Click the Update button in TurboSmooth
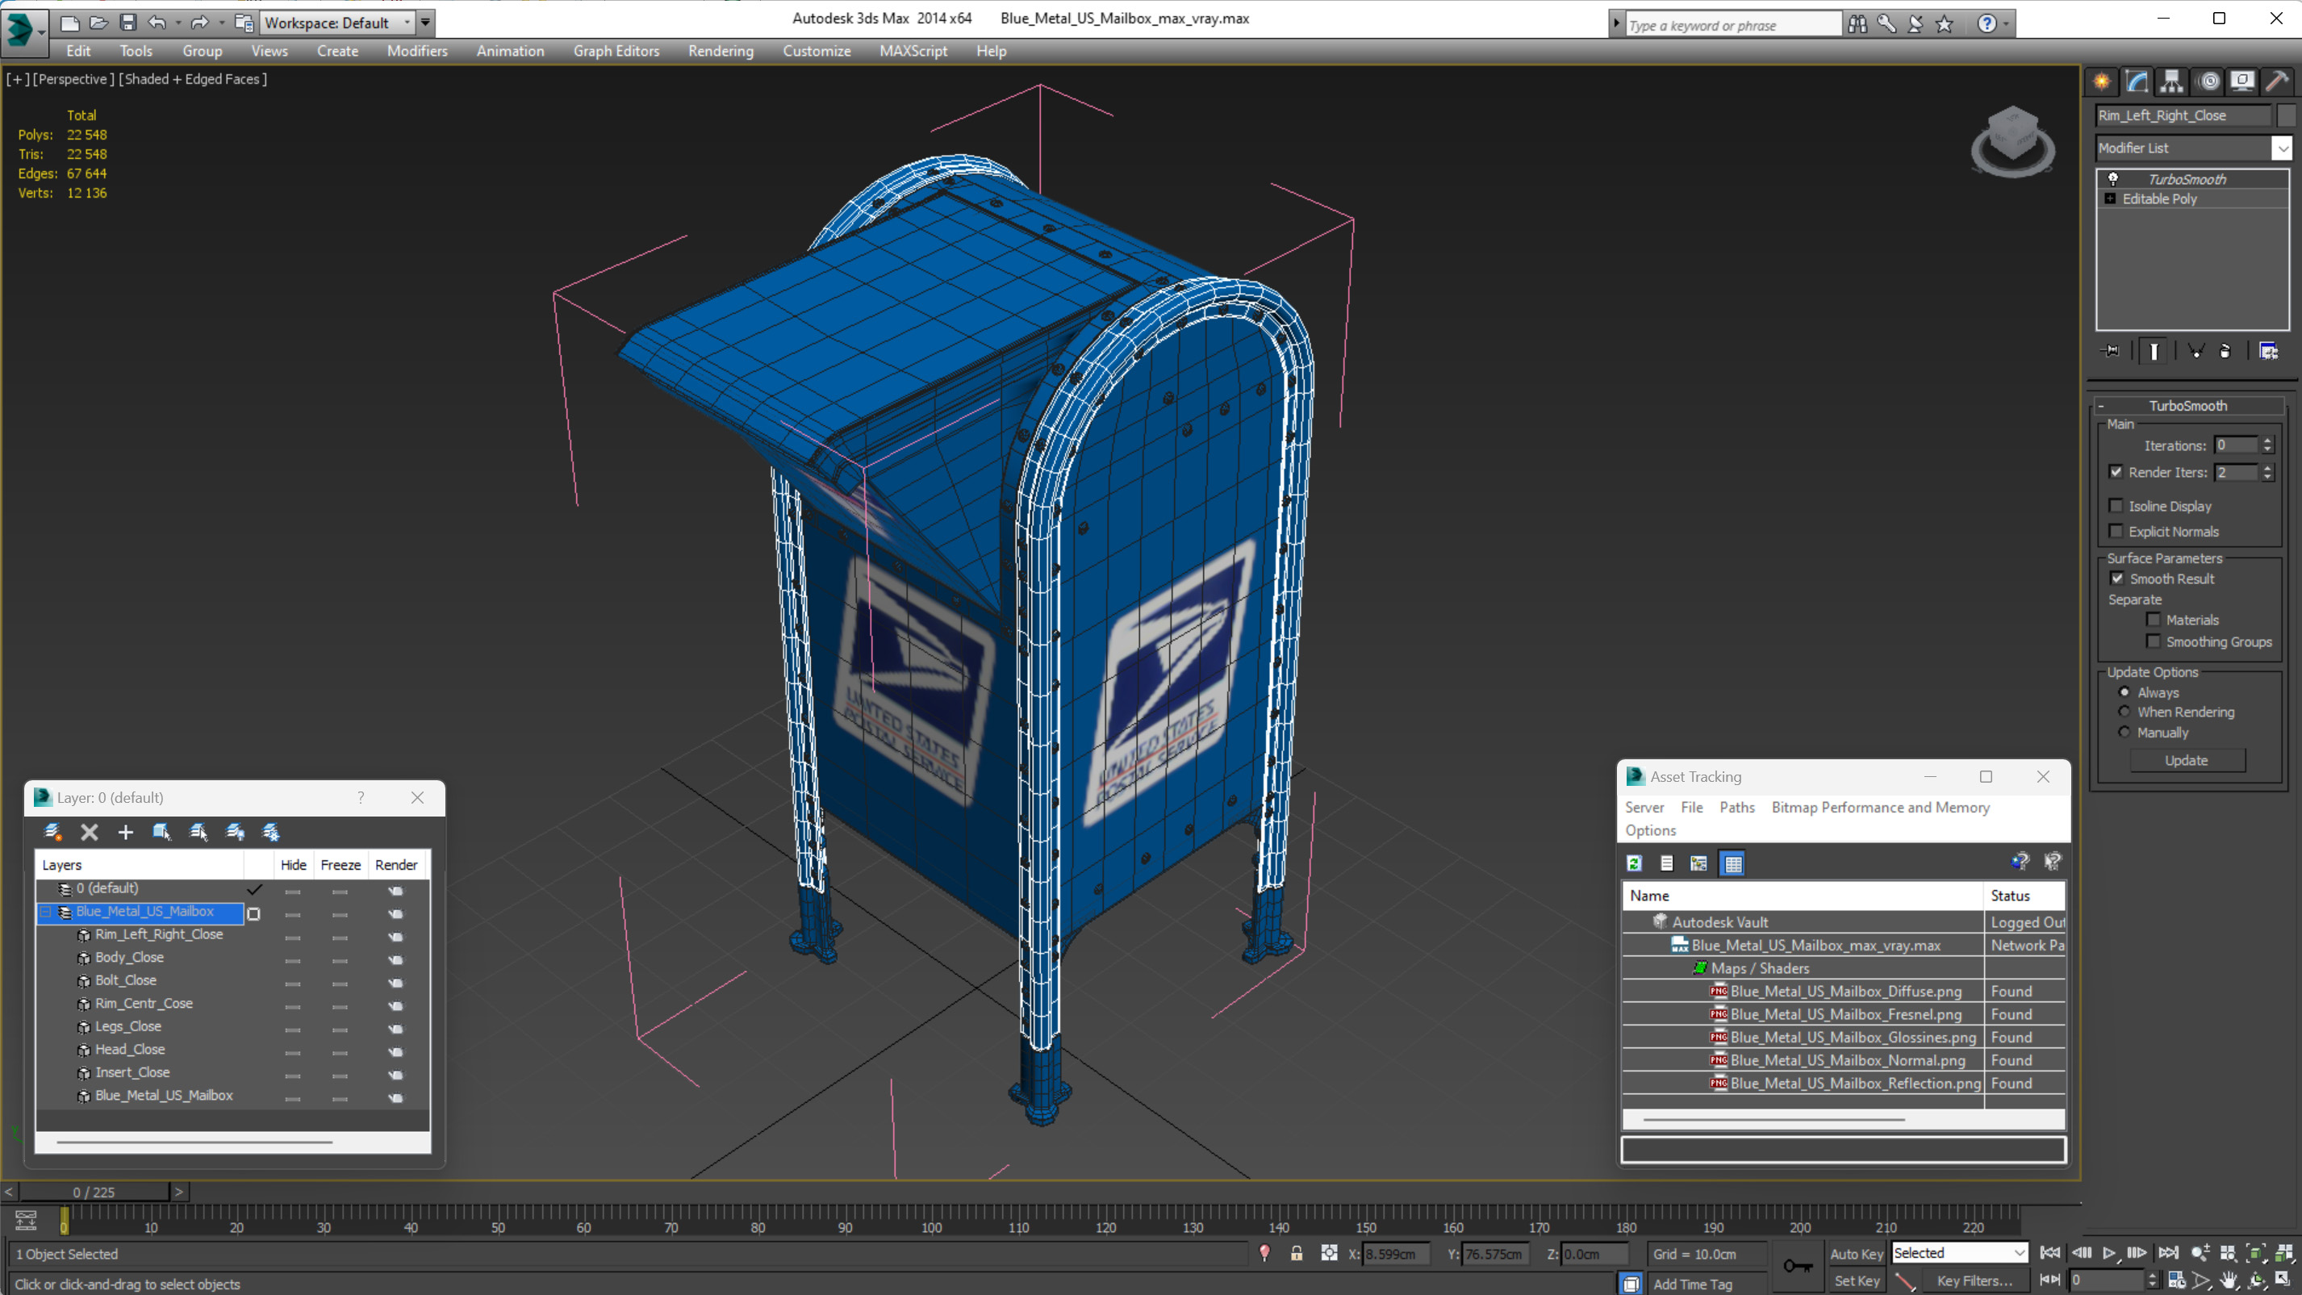The width and height of the screenshot is (2302, 1295). [x=2186, y=760]
